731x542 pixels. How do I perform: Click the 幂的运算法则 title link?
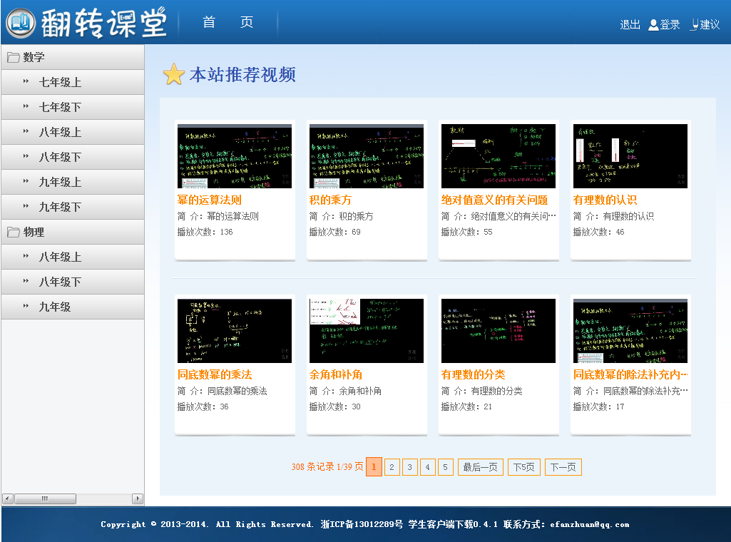pyautogui.click(x=210, y=200)
